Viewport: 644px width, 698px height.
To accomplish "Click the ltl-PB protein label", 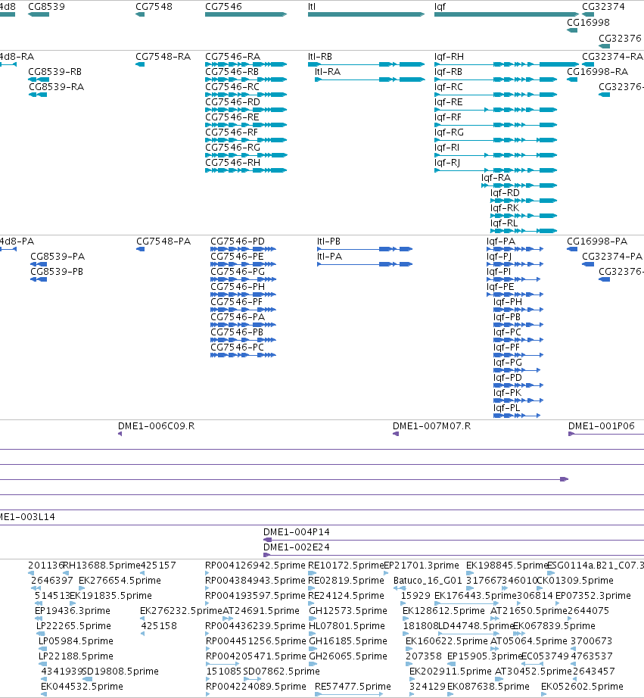I will tap(329, 241).
